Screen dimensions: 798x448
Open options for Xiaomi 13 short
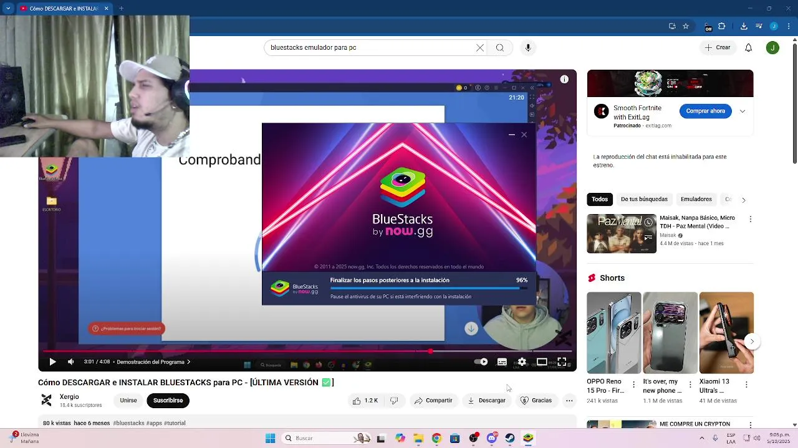pos(746,385)
